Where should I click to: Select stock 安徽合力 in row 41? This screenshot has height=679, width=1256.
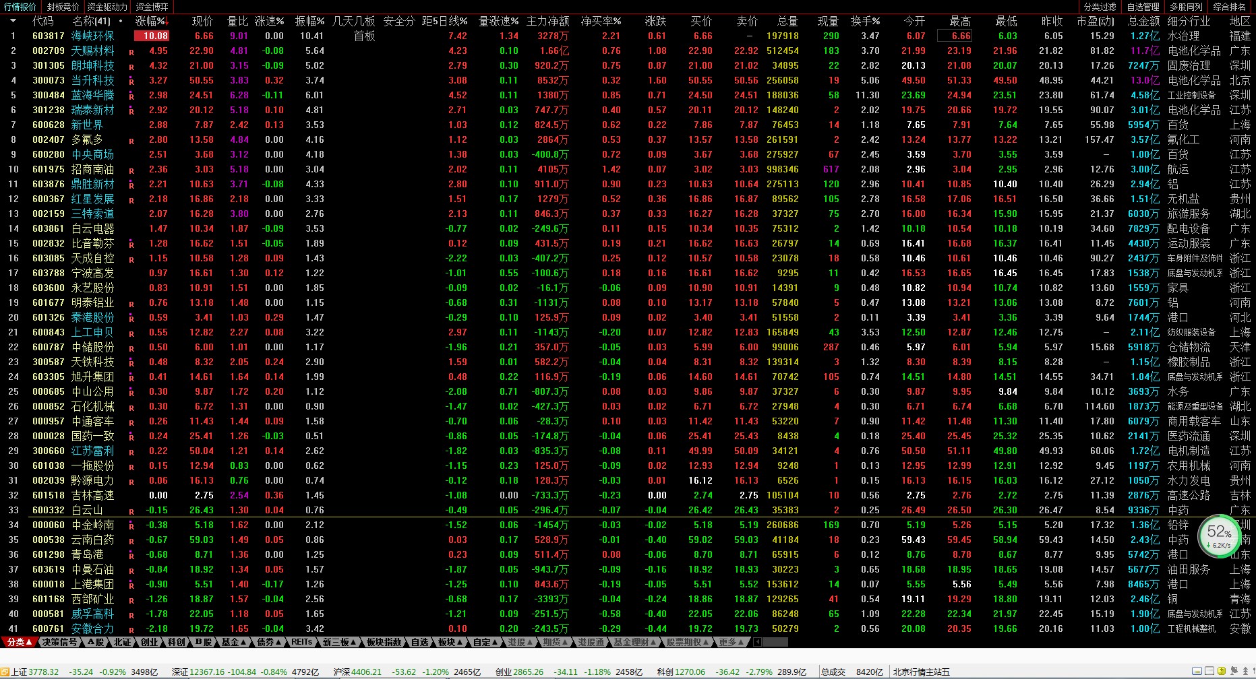(x=93, y=628)
